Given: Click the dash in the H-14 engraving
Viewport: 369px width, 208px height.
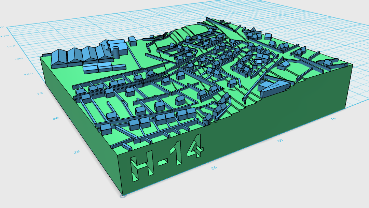Looking at the screenshot, I should [x=162, y=162].
